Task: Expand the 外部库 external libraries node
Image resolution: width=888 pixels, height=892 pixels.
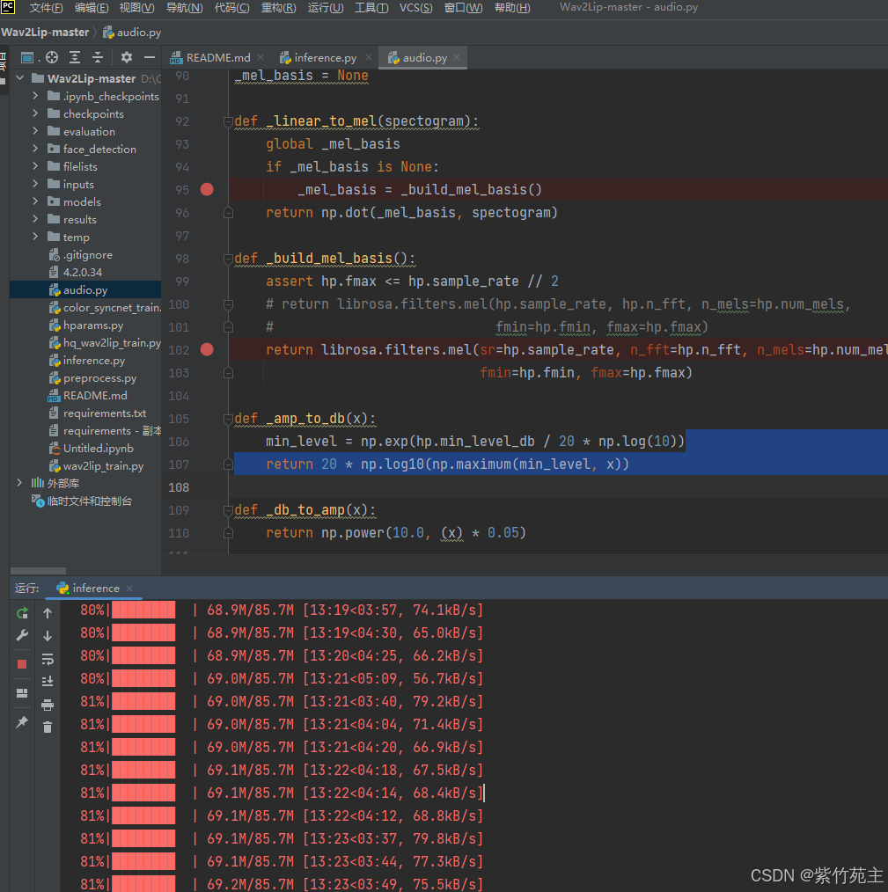Action: pyautogui.click(x=20, y=483)
